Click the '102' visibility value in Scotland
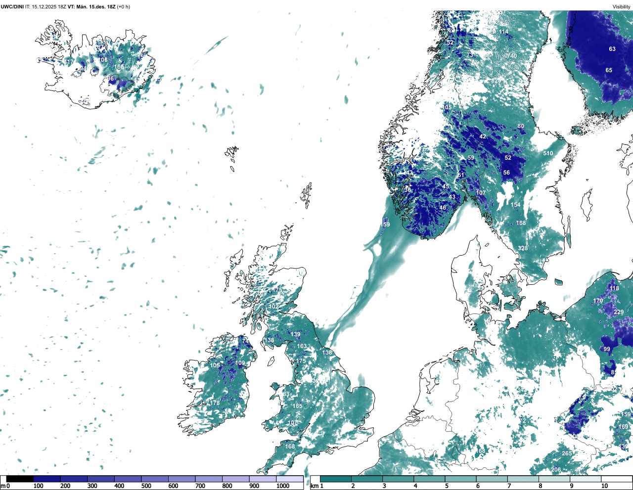This screenshot has height=490, width=633. coord(273,307)
